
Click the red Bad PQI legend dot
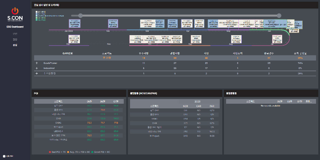pyautogui.click(x=50, y=152)
